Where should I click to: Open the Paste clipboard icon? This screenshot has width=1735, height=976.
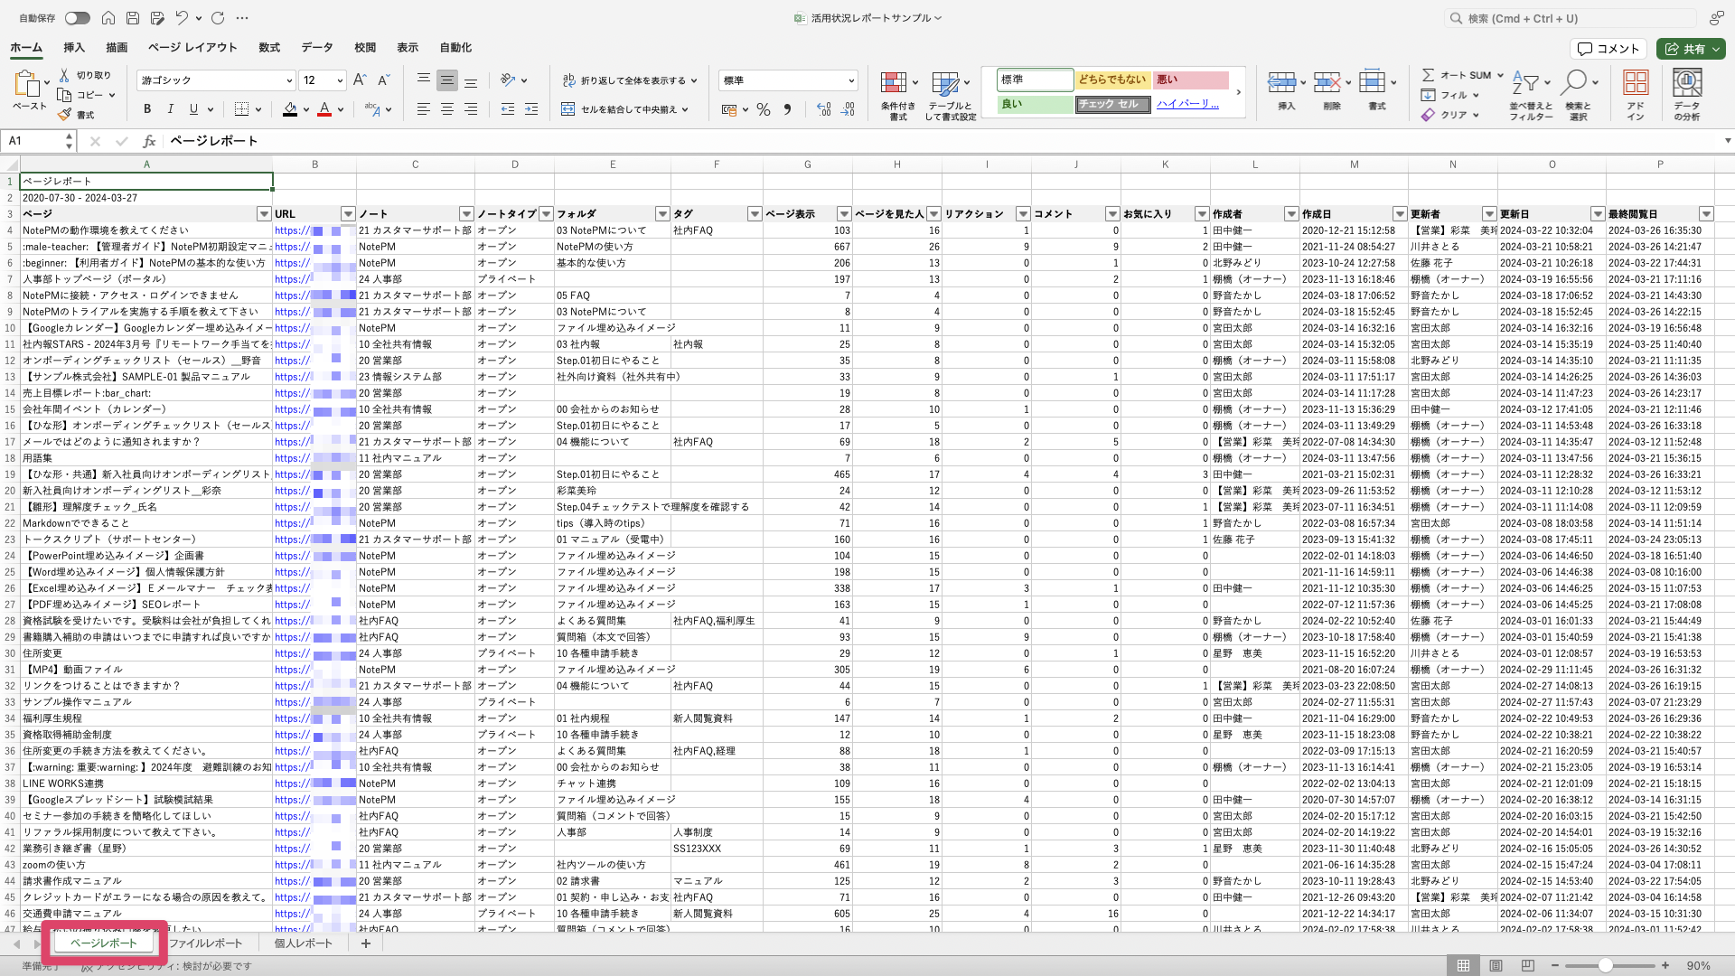click(26, 84)
